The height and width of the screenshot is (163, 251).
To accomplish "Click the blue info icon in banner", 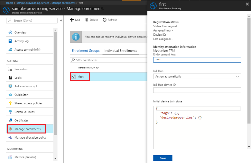I will (x=76, y=37).
